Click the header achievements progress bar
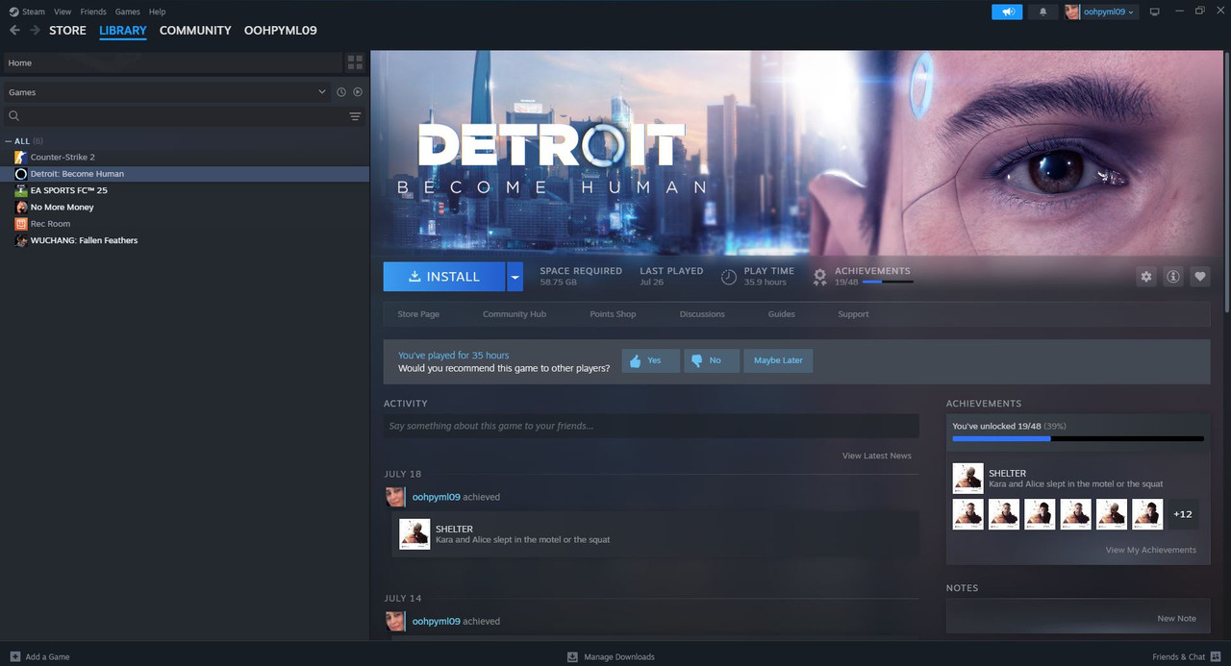This screenshot has width=1231, height=666. coord(888,283)
